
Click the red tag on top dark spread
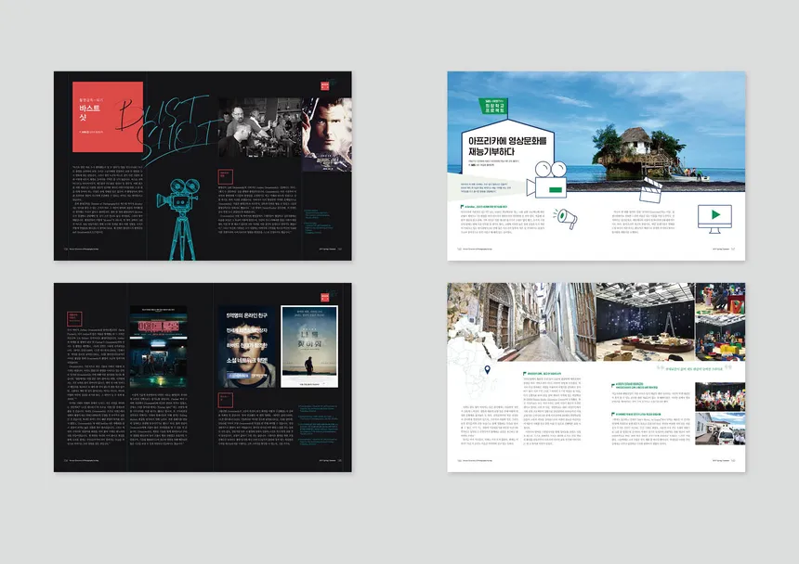tap(325, 85)
